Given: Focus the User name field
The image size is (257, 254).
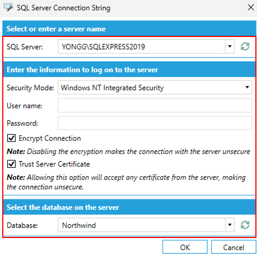Looking at the screenshot, I should 155,105.
